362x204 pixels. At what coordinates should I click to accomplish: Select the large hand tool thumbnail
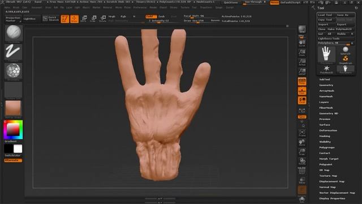(326, 54)
